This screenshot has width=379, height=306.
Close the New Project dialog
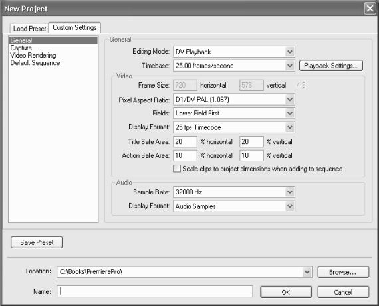tap(370, 9)
